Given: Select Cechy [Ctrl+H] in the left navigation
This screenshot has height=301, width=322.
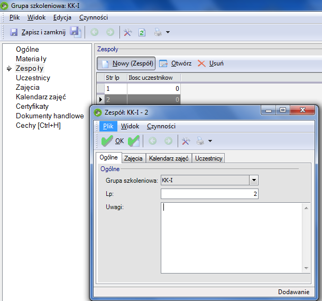Looking at the screenshot, I should click(38, 125).
